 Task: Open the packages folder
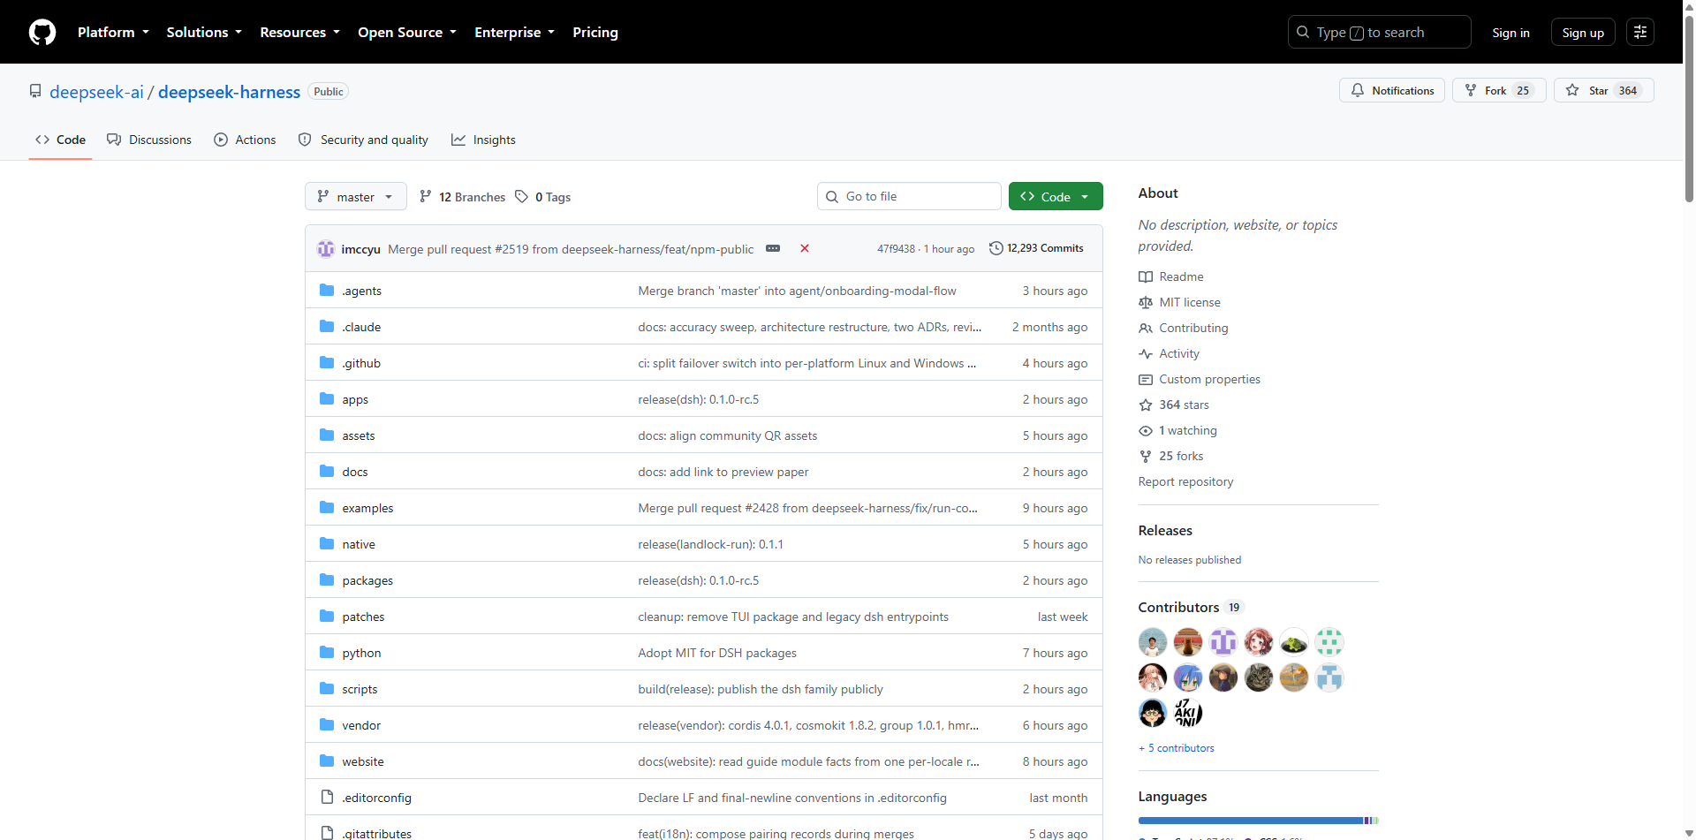click(x=367, y=580)
